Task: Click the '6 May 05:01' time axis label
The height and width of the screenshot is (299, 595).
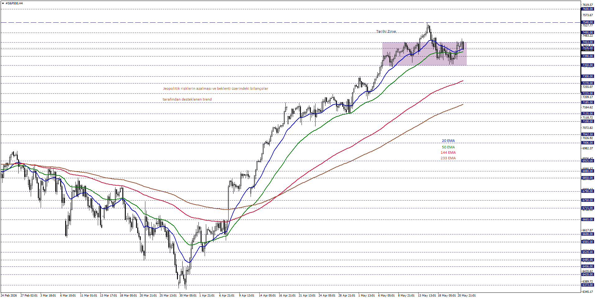Action: point(386,296)
